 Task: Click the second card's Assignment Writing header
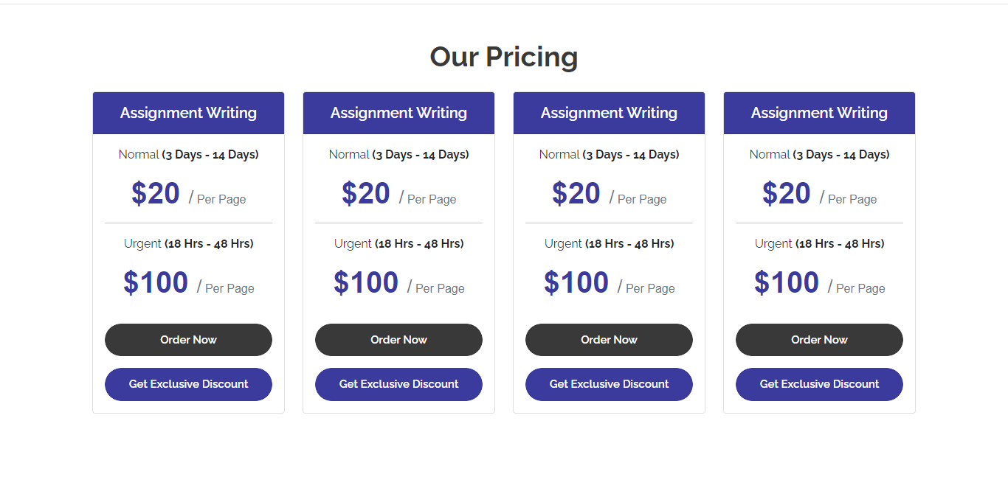tap(398, 113)
